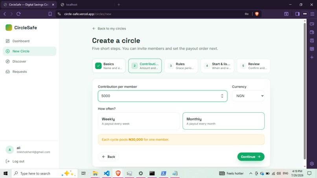Image resolution: width=317 pixels, height=178 pixels.
Task: Open the Brave Shields icon
Action: pos(257,14)
